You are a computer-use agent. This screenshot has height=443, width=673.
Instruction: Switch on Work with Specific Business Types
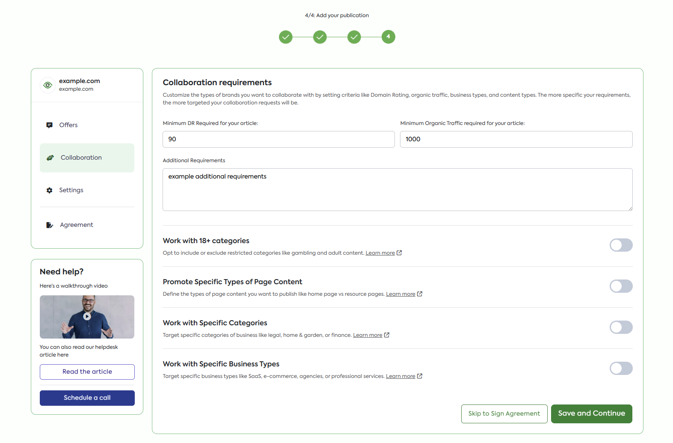[621, 369]
